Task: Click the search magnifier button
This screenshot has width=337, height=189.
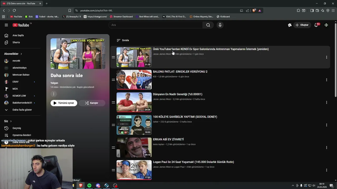Action: pos(208,25)
